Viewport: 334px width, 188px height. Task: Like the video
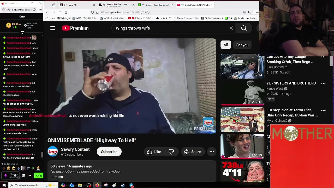pos(154,152)
